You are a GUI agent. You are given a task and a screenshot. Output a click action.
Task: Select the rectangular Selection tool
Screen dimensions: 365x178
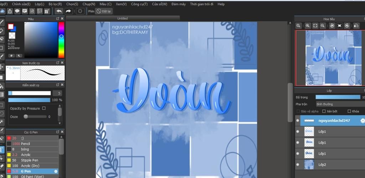click(x=2, y=105)
